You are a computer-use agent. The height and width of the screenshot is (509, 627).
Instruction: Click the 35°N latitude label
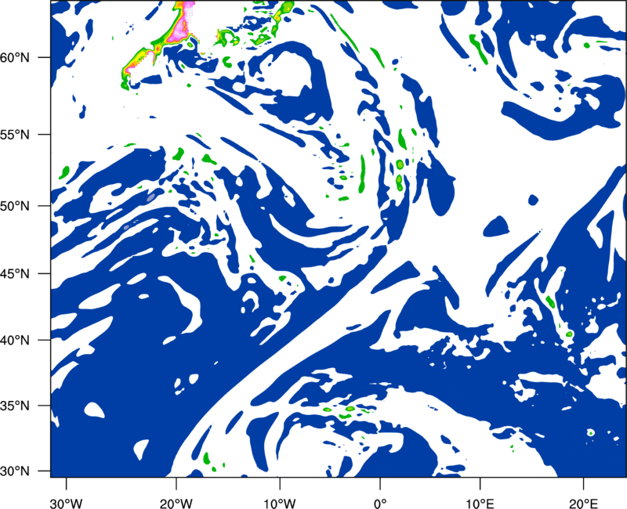tap(15, 406)
